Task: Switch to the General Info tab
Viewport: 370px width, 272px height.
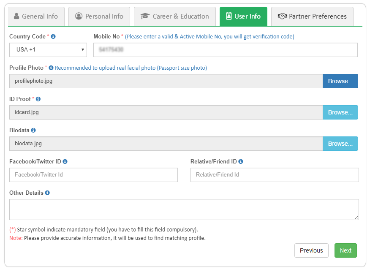Action: 36,16
